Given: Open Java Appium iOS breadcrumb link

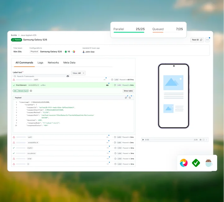Looking at the screenshot, I should [x=29, y=35].
